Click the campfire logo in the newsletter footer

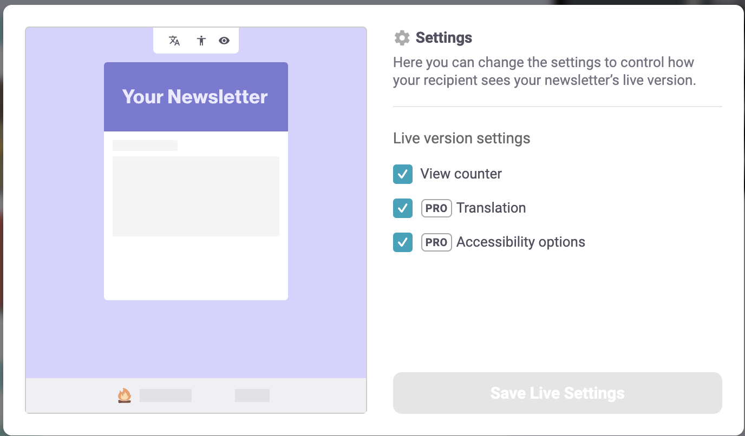tap(125, 395)
